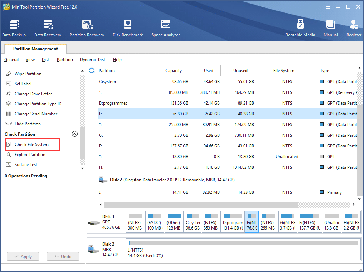Select the FAT32 100 MB block
Image resolution: width=364 pixels, height=272 pixels.
pos(155,222)
